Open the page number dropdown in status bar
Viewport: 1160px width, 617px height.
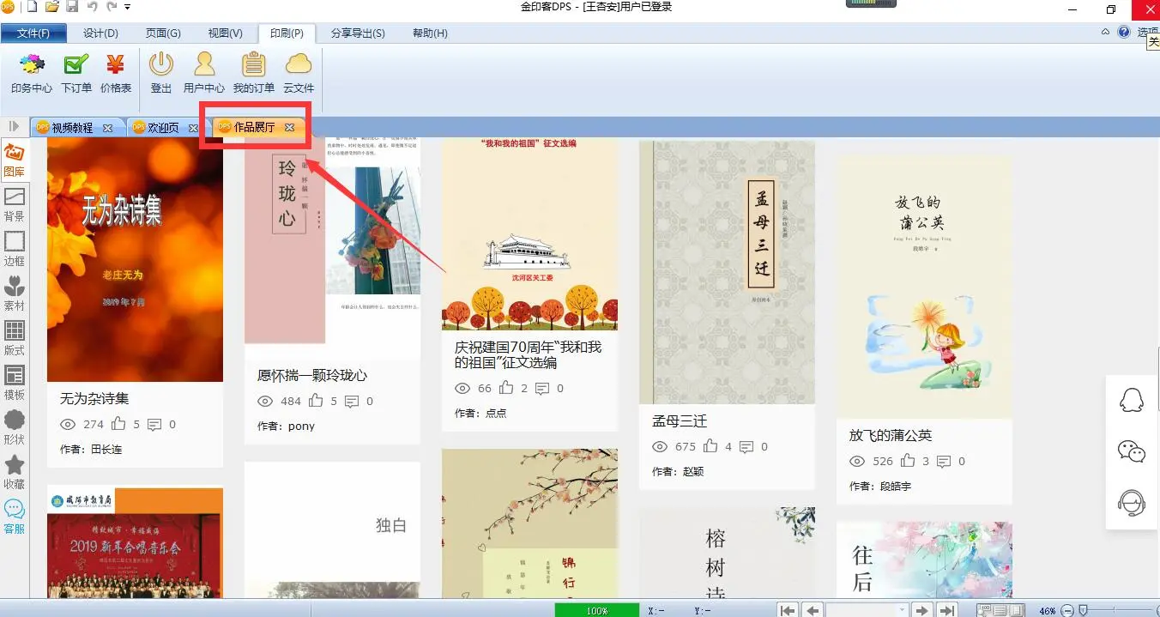coord(900,610)
